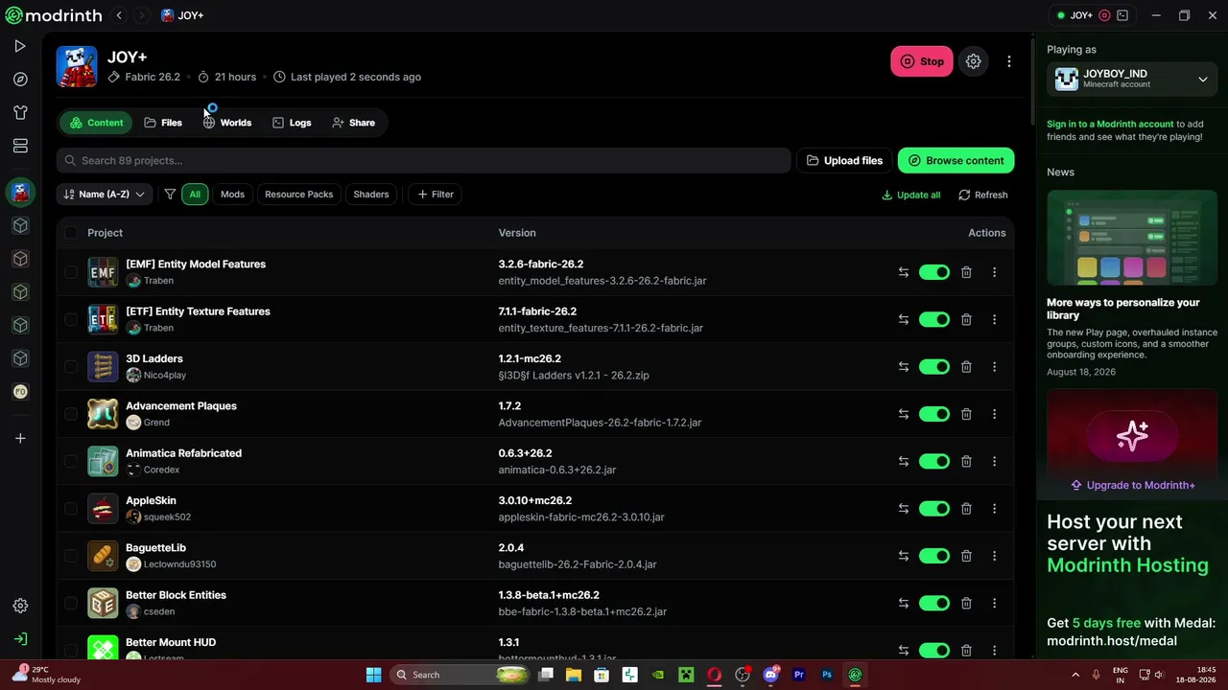The image size is (1228, 690).
Task: Follow the Sign in to a Modrinth account link
Action: click(1110, 124)
